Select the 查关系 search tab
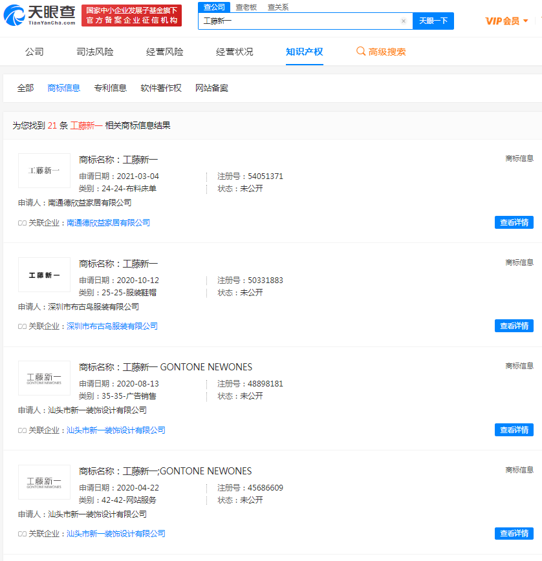The width and height of the screenshot is (542, 561). click(278, 7)
